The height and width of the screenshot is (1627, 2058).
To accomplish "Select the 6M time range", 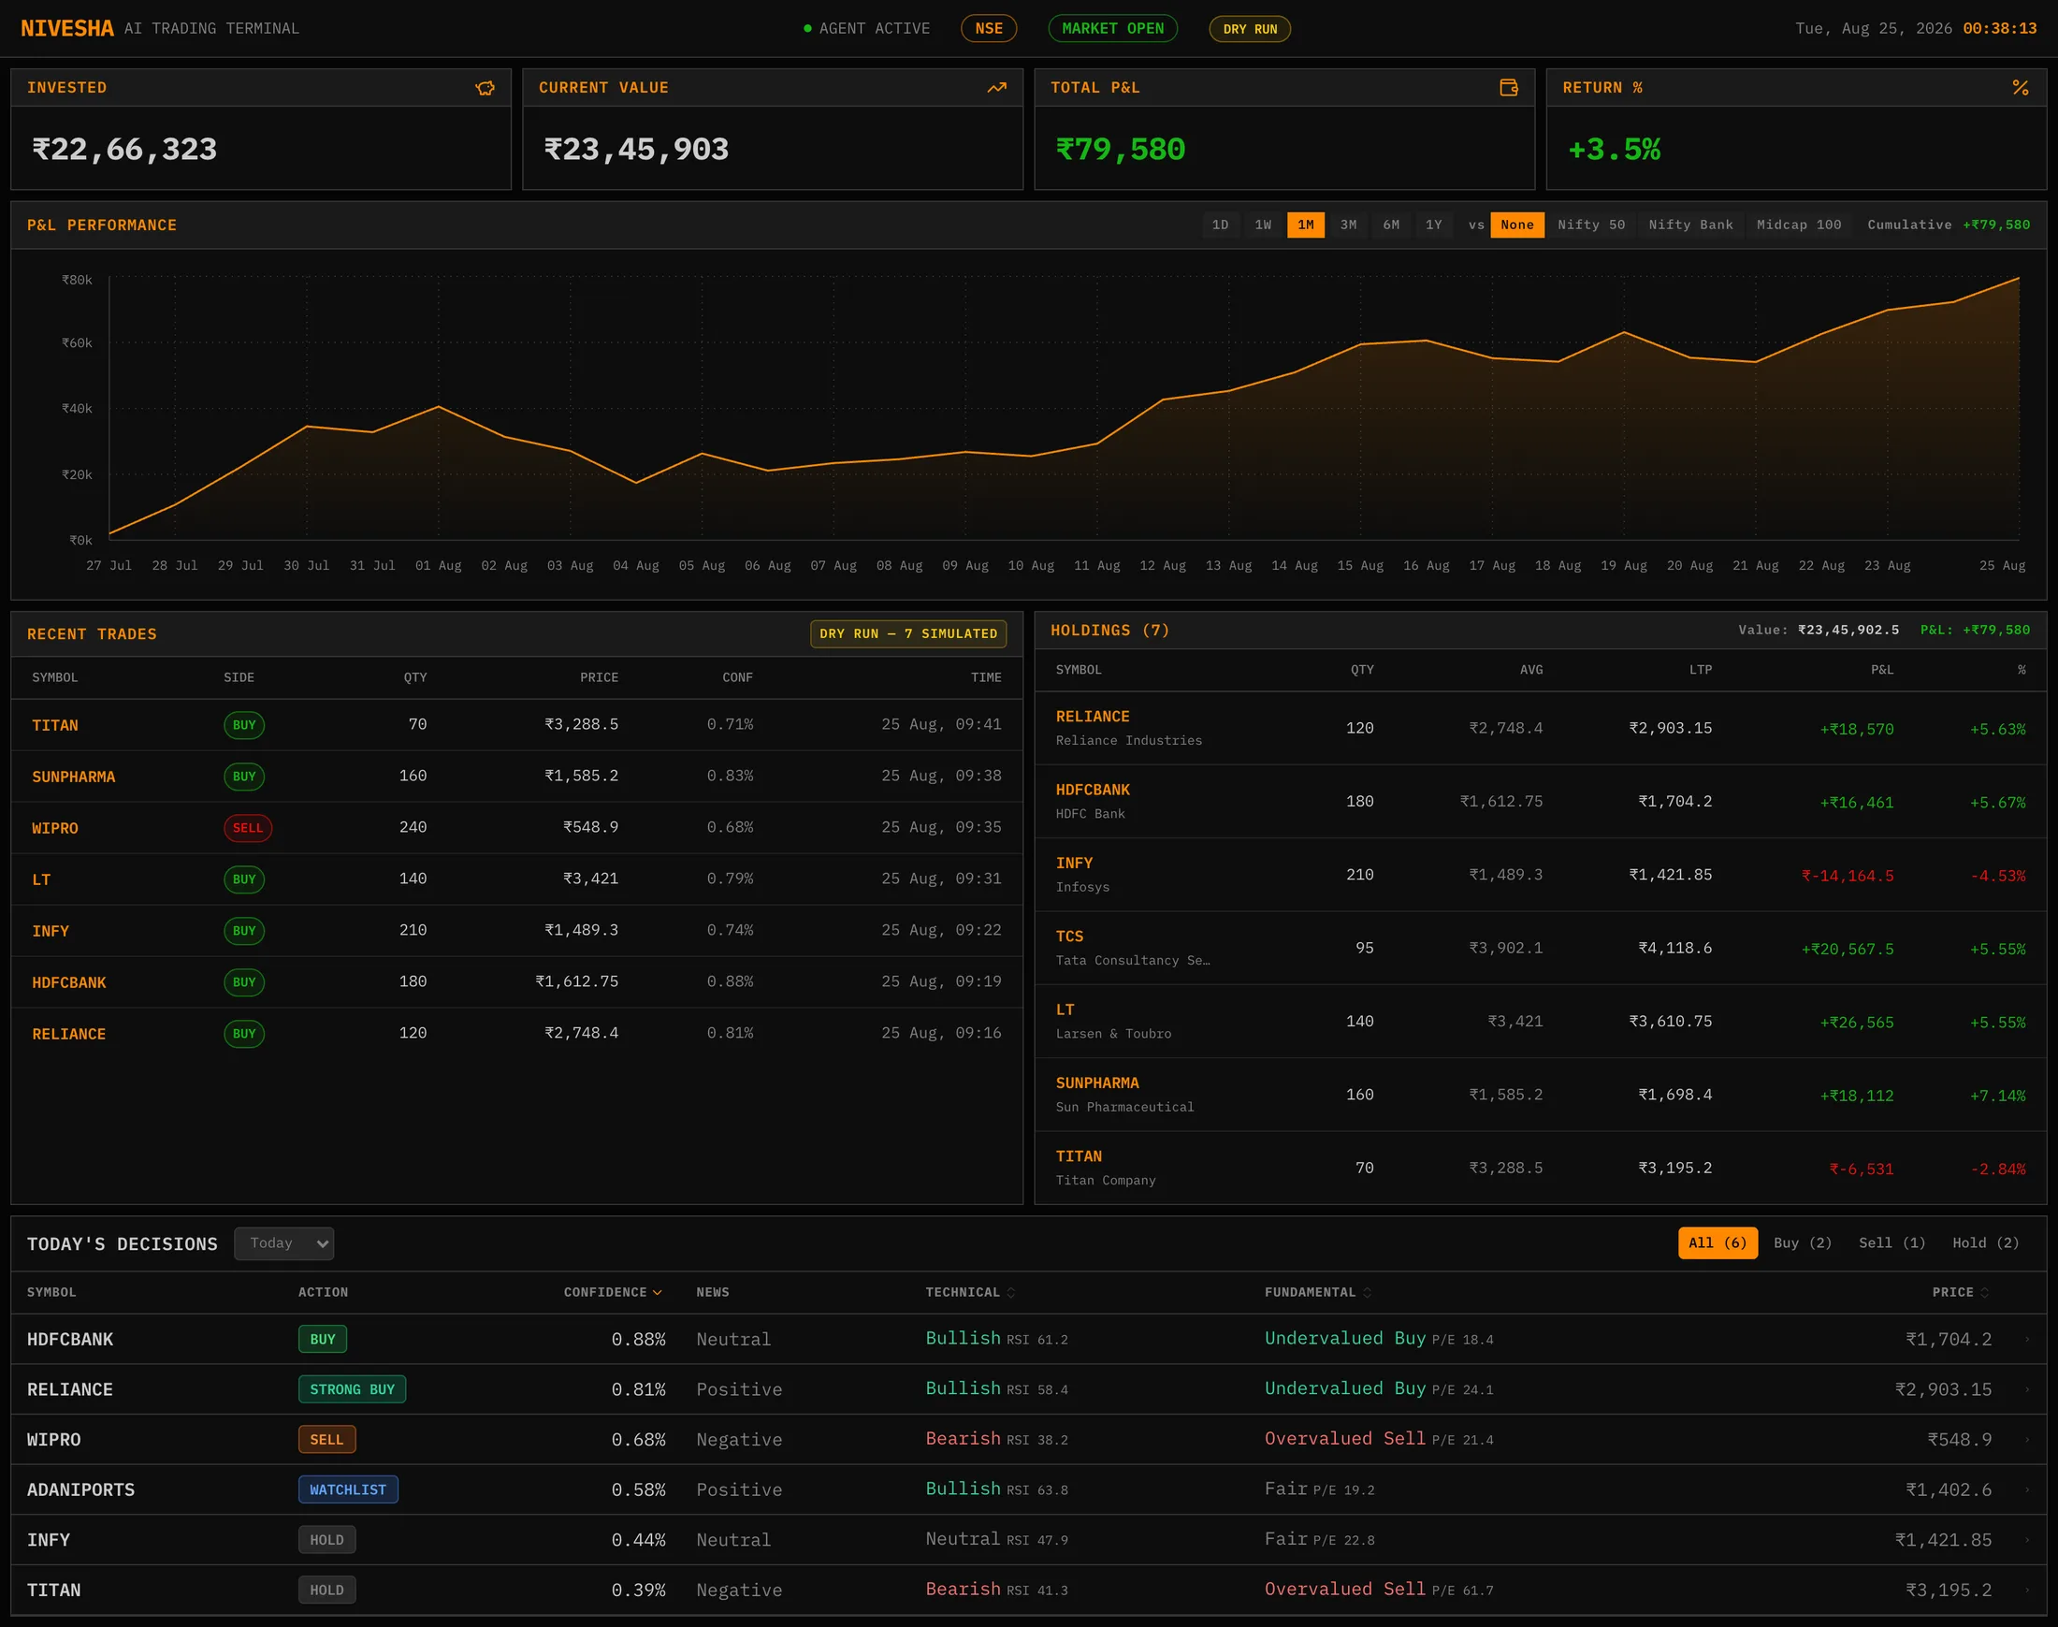I will click(1391, 225).
